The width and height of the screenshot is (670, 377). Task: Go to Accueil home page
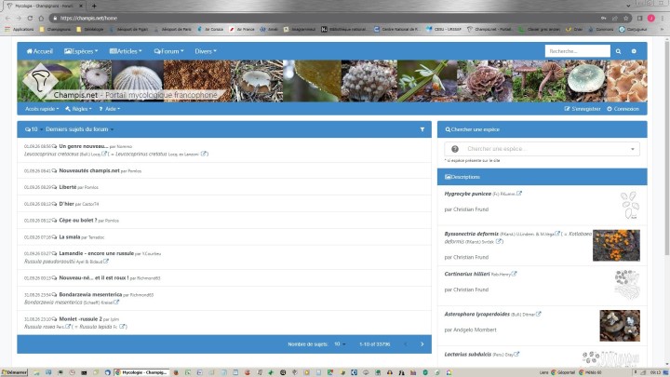click(x=40, y=51)
